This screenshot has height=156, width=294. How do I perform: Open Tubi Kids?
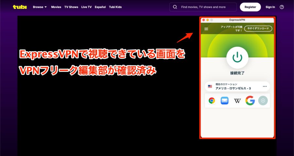[x=115, y=7]
